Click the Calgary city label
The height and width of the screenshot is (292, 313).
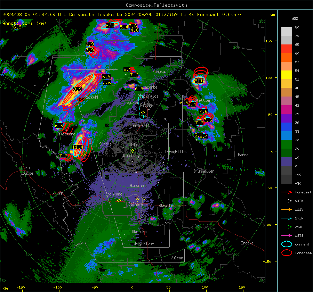coord(136,204)
